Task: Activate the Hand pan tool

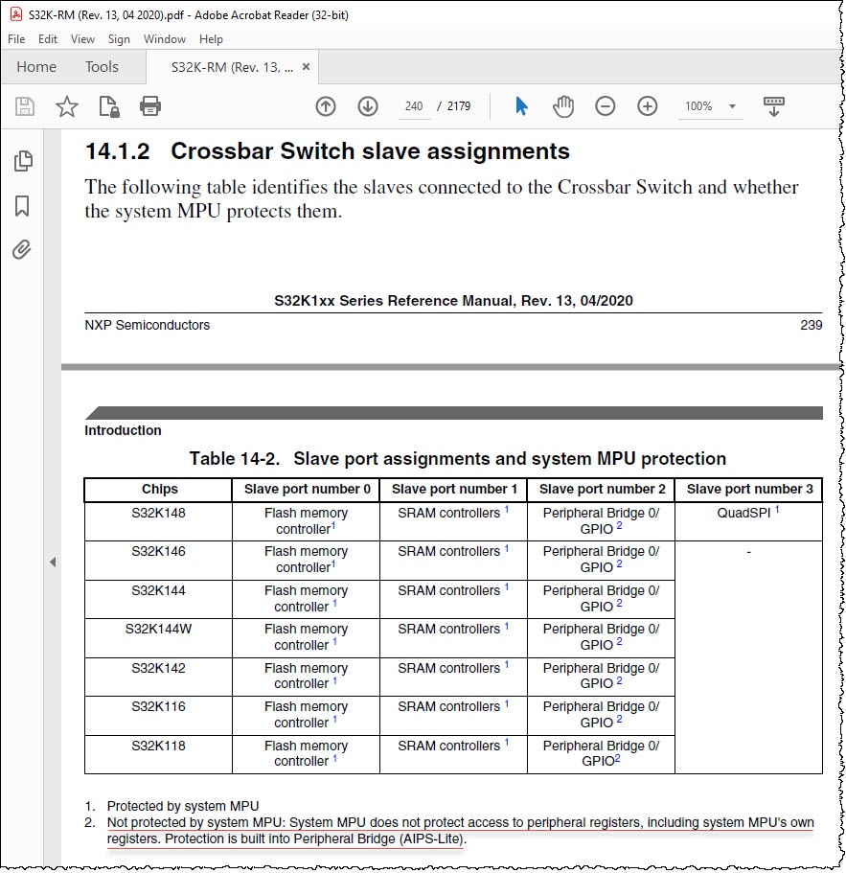Action: pos(563,105)
